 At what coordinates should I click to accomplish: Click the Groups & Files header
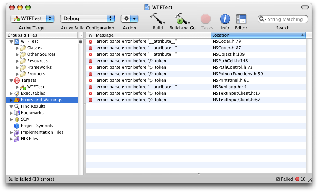tap(42, 35)
